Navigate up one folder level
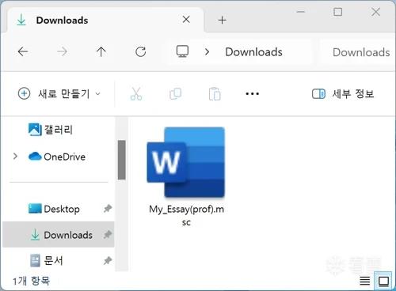 101,51
